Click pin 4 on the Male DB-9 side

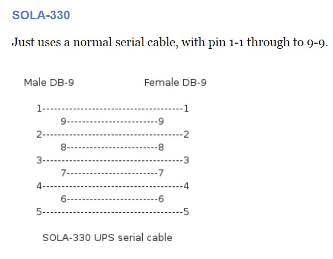click(39, 186)
